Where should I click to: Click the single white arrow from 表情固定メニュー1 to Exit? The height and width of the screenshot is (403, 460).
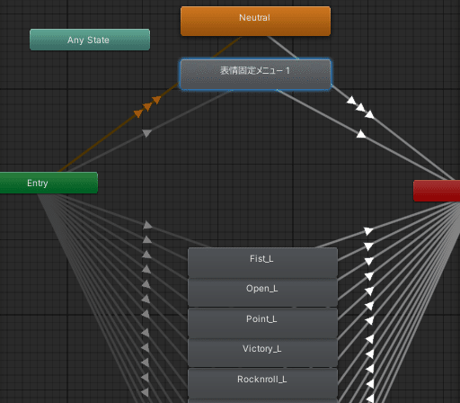361,134
